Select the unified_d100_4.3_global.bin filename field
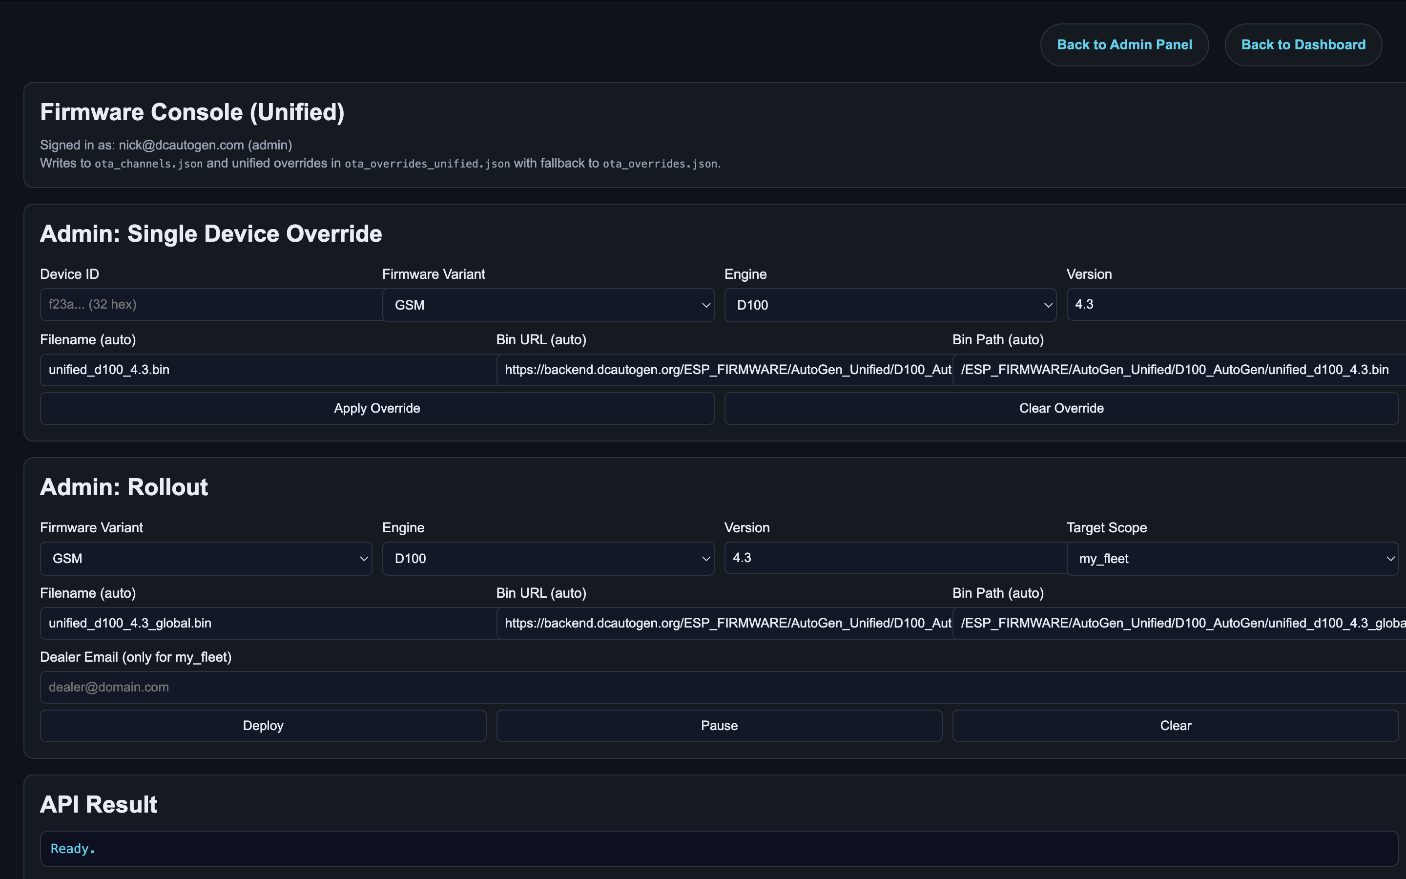Viewport: 1406px width, 879px height. [x=269, y=623]
